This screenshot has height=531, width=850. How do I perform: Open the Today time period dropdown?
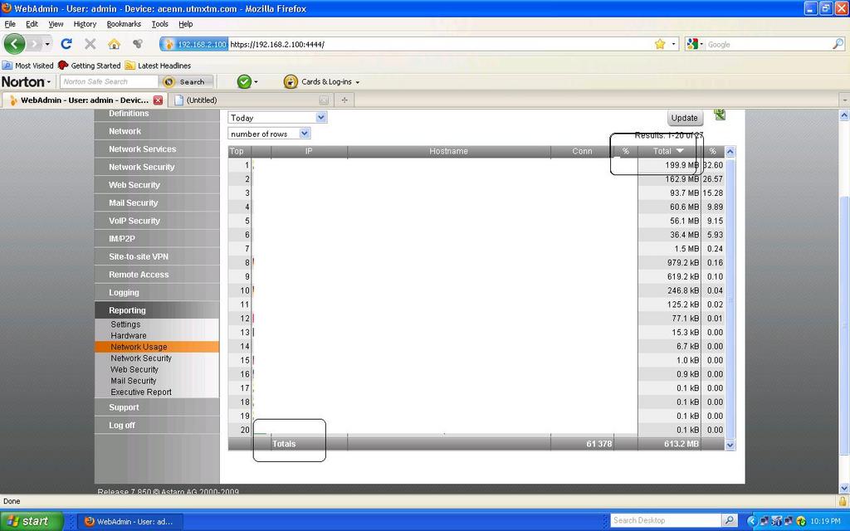277,118
